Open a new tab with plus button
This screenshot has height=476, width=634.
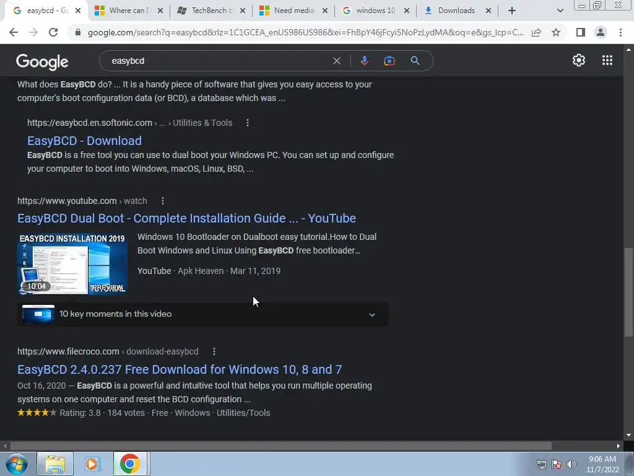coord(512,11)
